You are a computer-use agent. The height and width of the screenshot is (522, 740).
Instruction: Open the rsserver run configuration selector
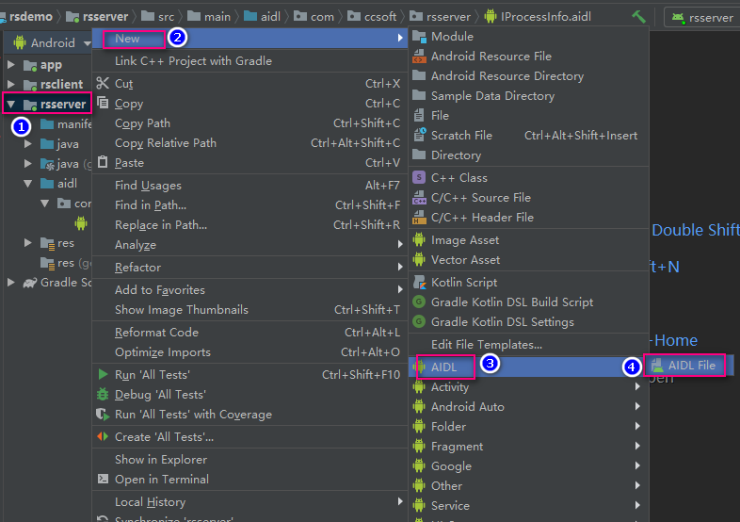(x=703, y=18)
